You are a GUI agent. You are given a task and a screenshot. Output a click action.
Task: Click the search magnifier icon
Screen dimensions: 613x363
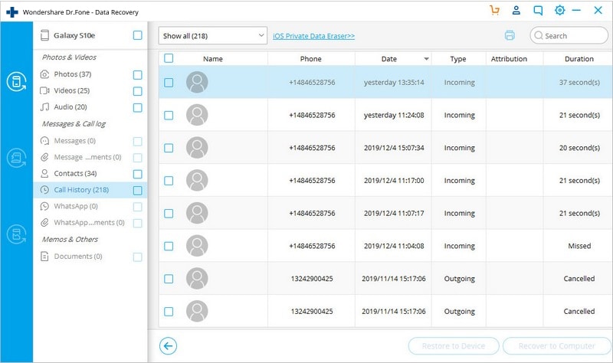coord(539,35)
